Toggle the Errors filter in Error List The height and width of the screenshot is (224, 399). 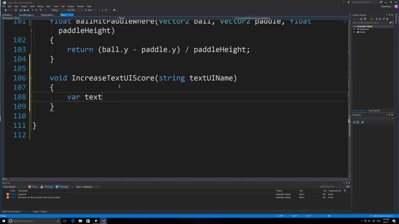(x=33, y=187)
